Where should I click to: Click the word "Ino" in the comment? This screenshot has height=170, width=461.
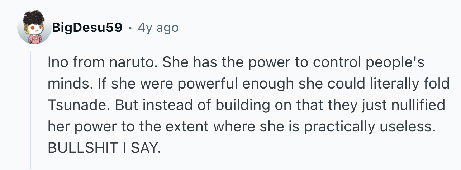pos(56,63)
